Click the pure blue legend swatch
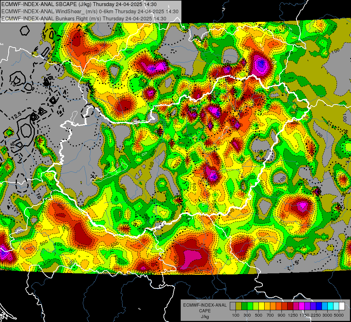Screen dimensions: 351x322 pos(319,306)
